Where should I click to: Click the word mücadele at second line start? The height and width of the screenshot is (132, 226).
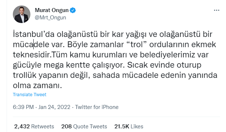pos(31,45)
